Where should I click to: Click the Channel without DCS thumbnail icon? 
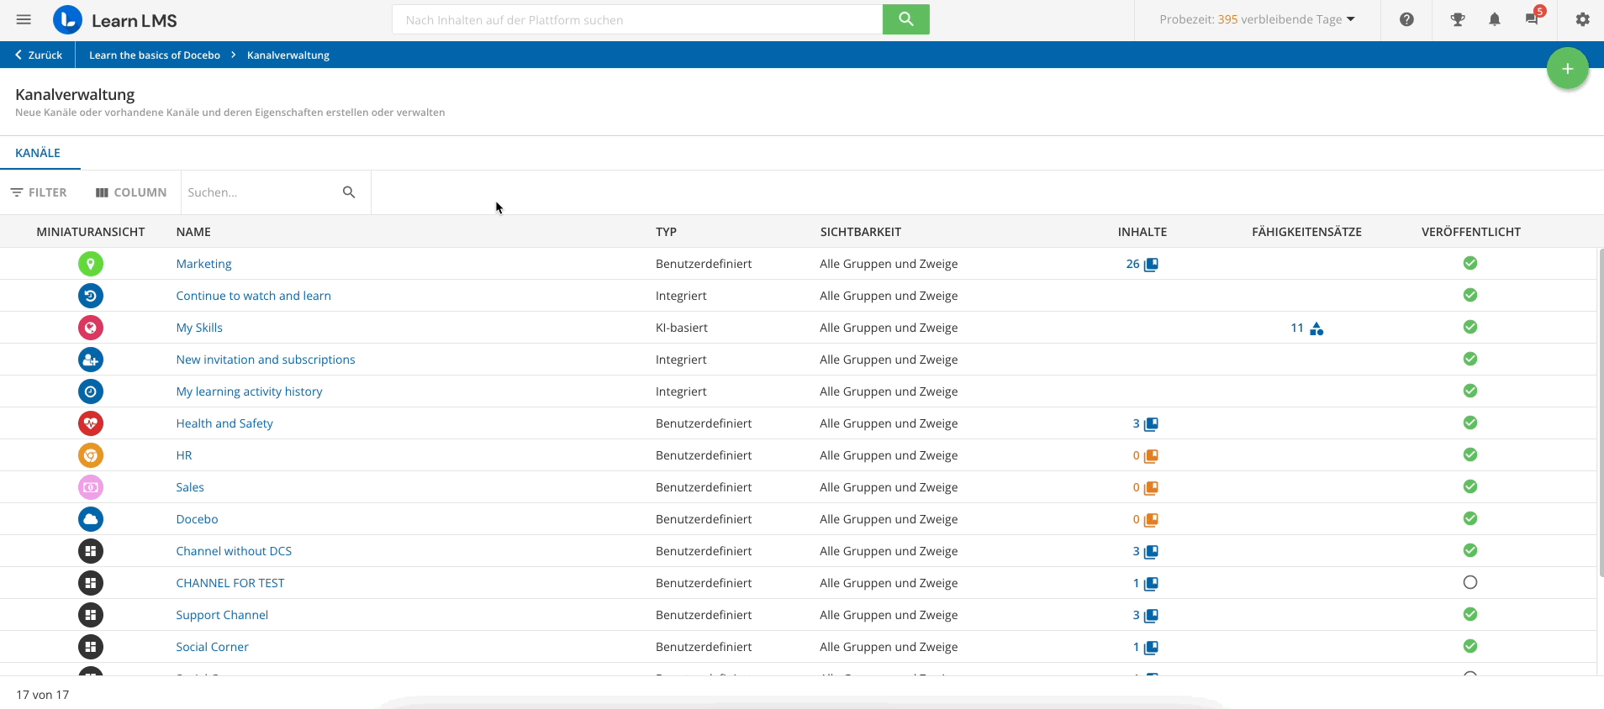tap(91, 551)
